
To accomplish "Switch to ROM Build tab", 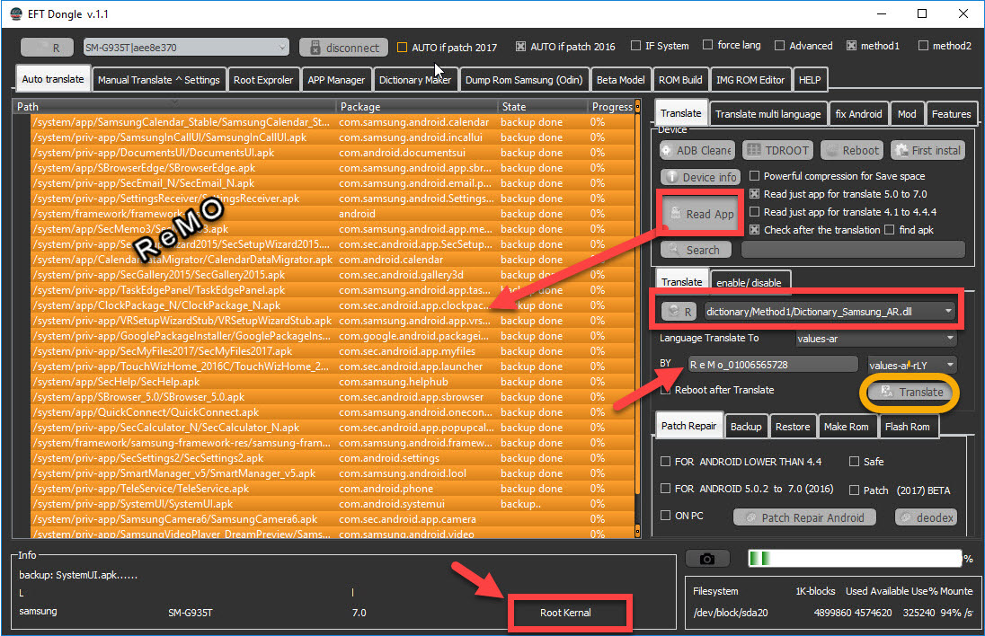I will click(x=680, y=80).
